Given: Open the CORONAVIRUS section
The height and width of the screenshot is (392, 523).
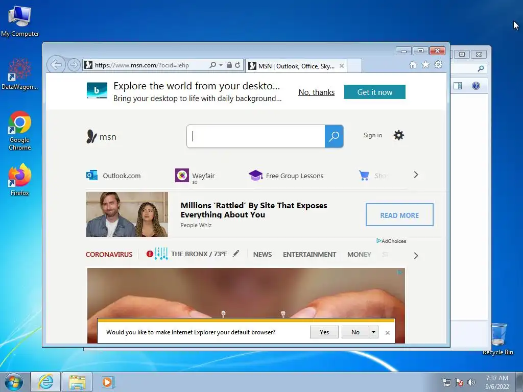Looking at the screenshot, I should coord(109,254).
